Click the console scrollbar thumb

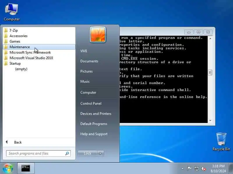210,72
